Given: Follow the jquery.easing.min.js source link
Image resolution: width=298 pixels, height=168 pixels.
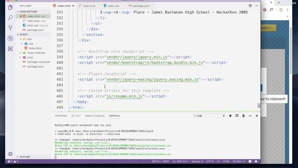Looking at the screenshot, I should [152, 79].
